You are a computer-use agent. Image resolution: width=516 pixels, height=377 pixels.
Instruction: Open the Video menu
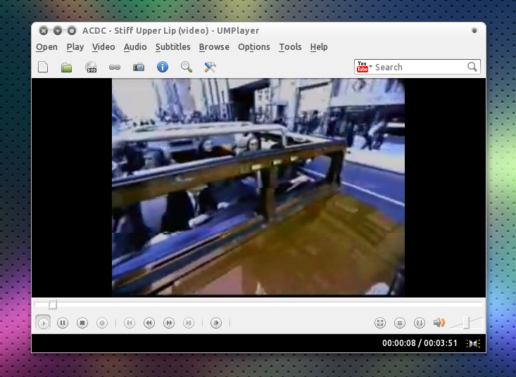click(x=103, y=47)
